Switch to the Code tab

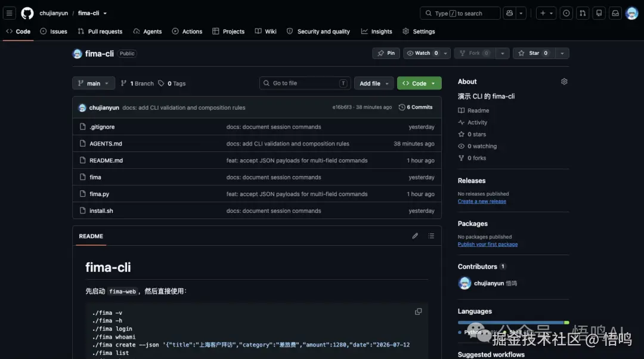18,31
